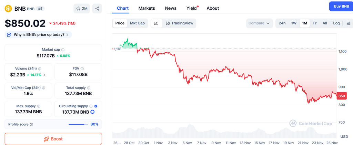Screen dimensions: 353x145
Task: Toggle chart to Mkt Cap view
Action: (137, 23)
